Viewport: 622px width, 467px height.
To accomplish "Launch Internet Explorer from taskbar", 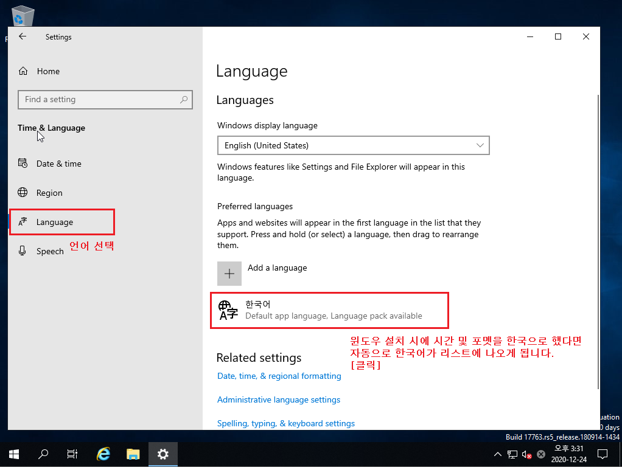I will (x=103, y=454).
